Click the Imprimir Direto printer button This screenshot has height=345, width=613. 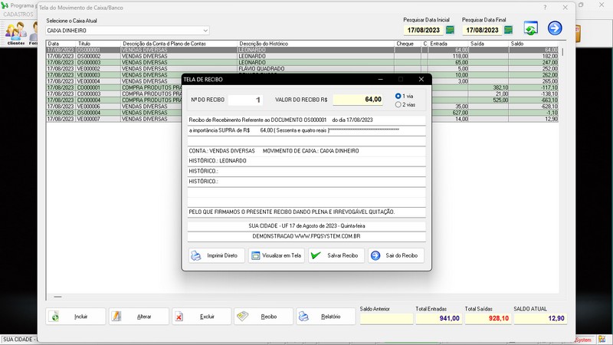pyautogui.click(x=217, y=255)
